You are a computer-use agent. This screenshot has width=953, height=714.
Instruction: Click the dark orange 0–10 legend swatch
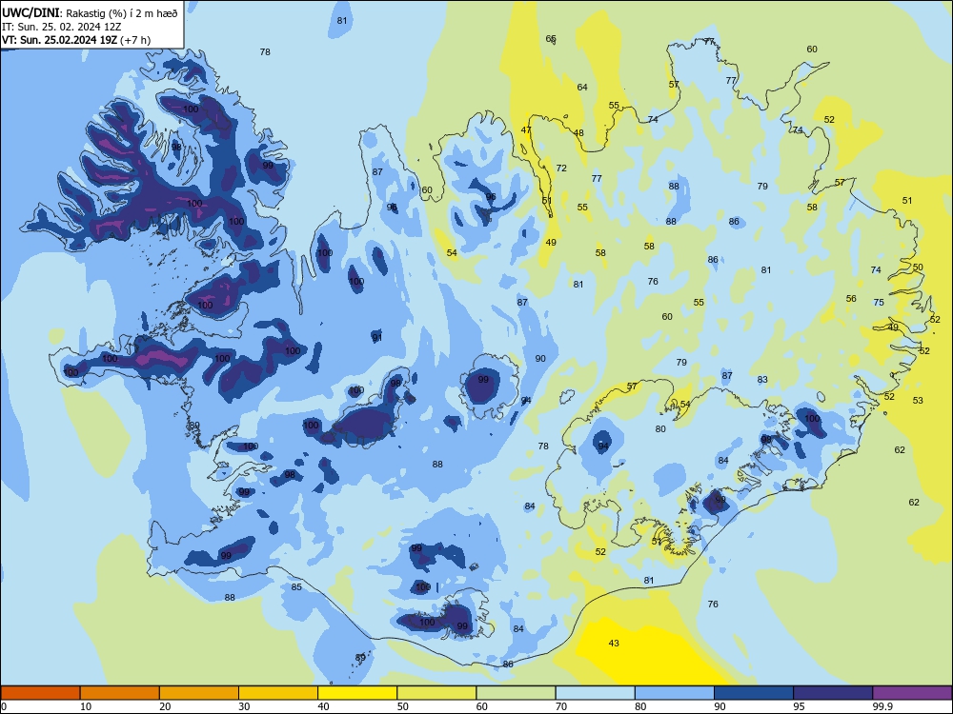coord(40,693)
